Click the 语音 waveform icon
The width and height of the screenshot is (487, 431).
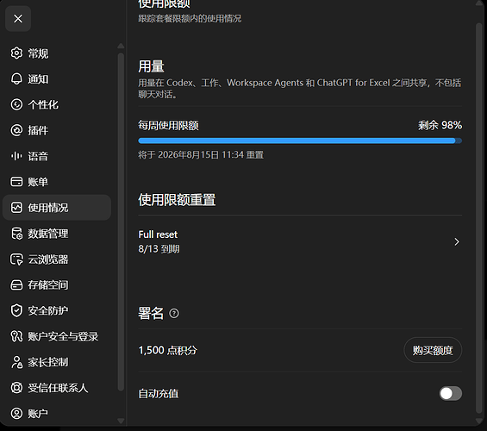(16, 156)
